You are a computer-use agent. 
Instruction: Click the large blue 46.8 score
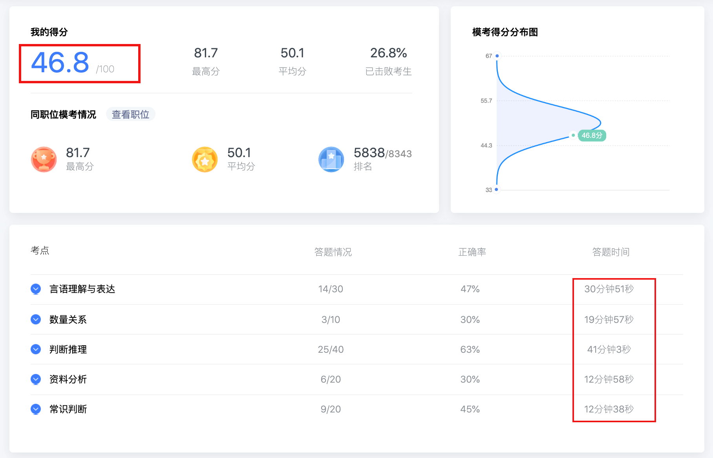tap(60, 63)
